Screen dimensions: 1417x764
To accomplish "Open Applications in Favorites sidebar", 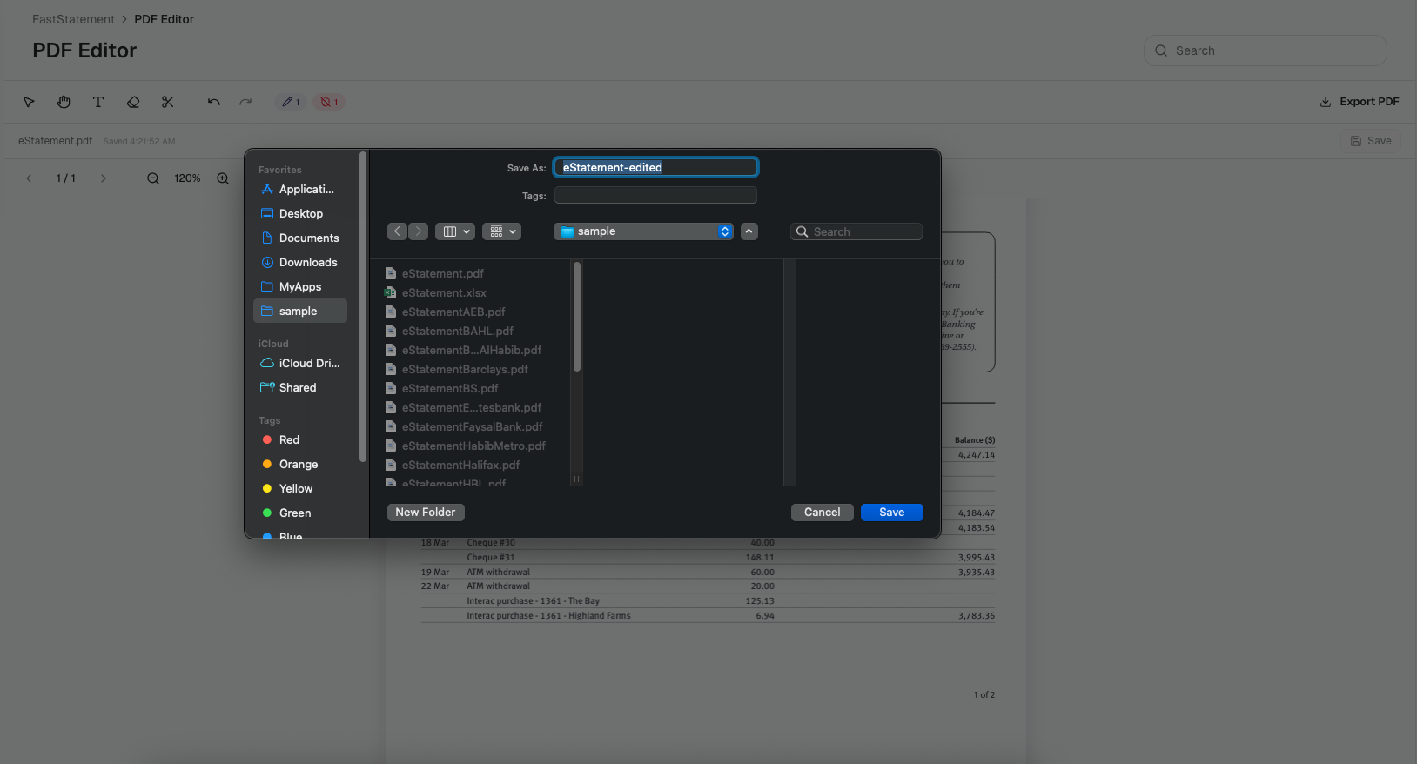I will coord(300,189).
